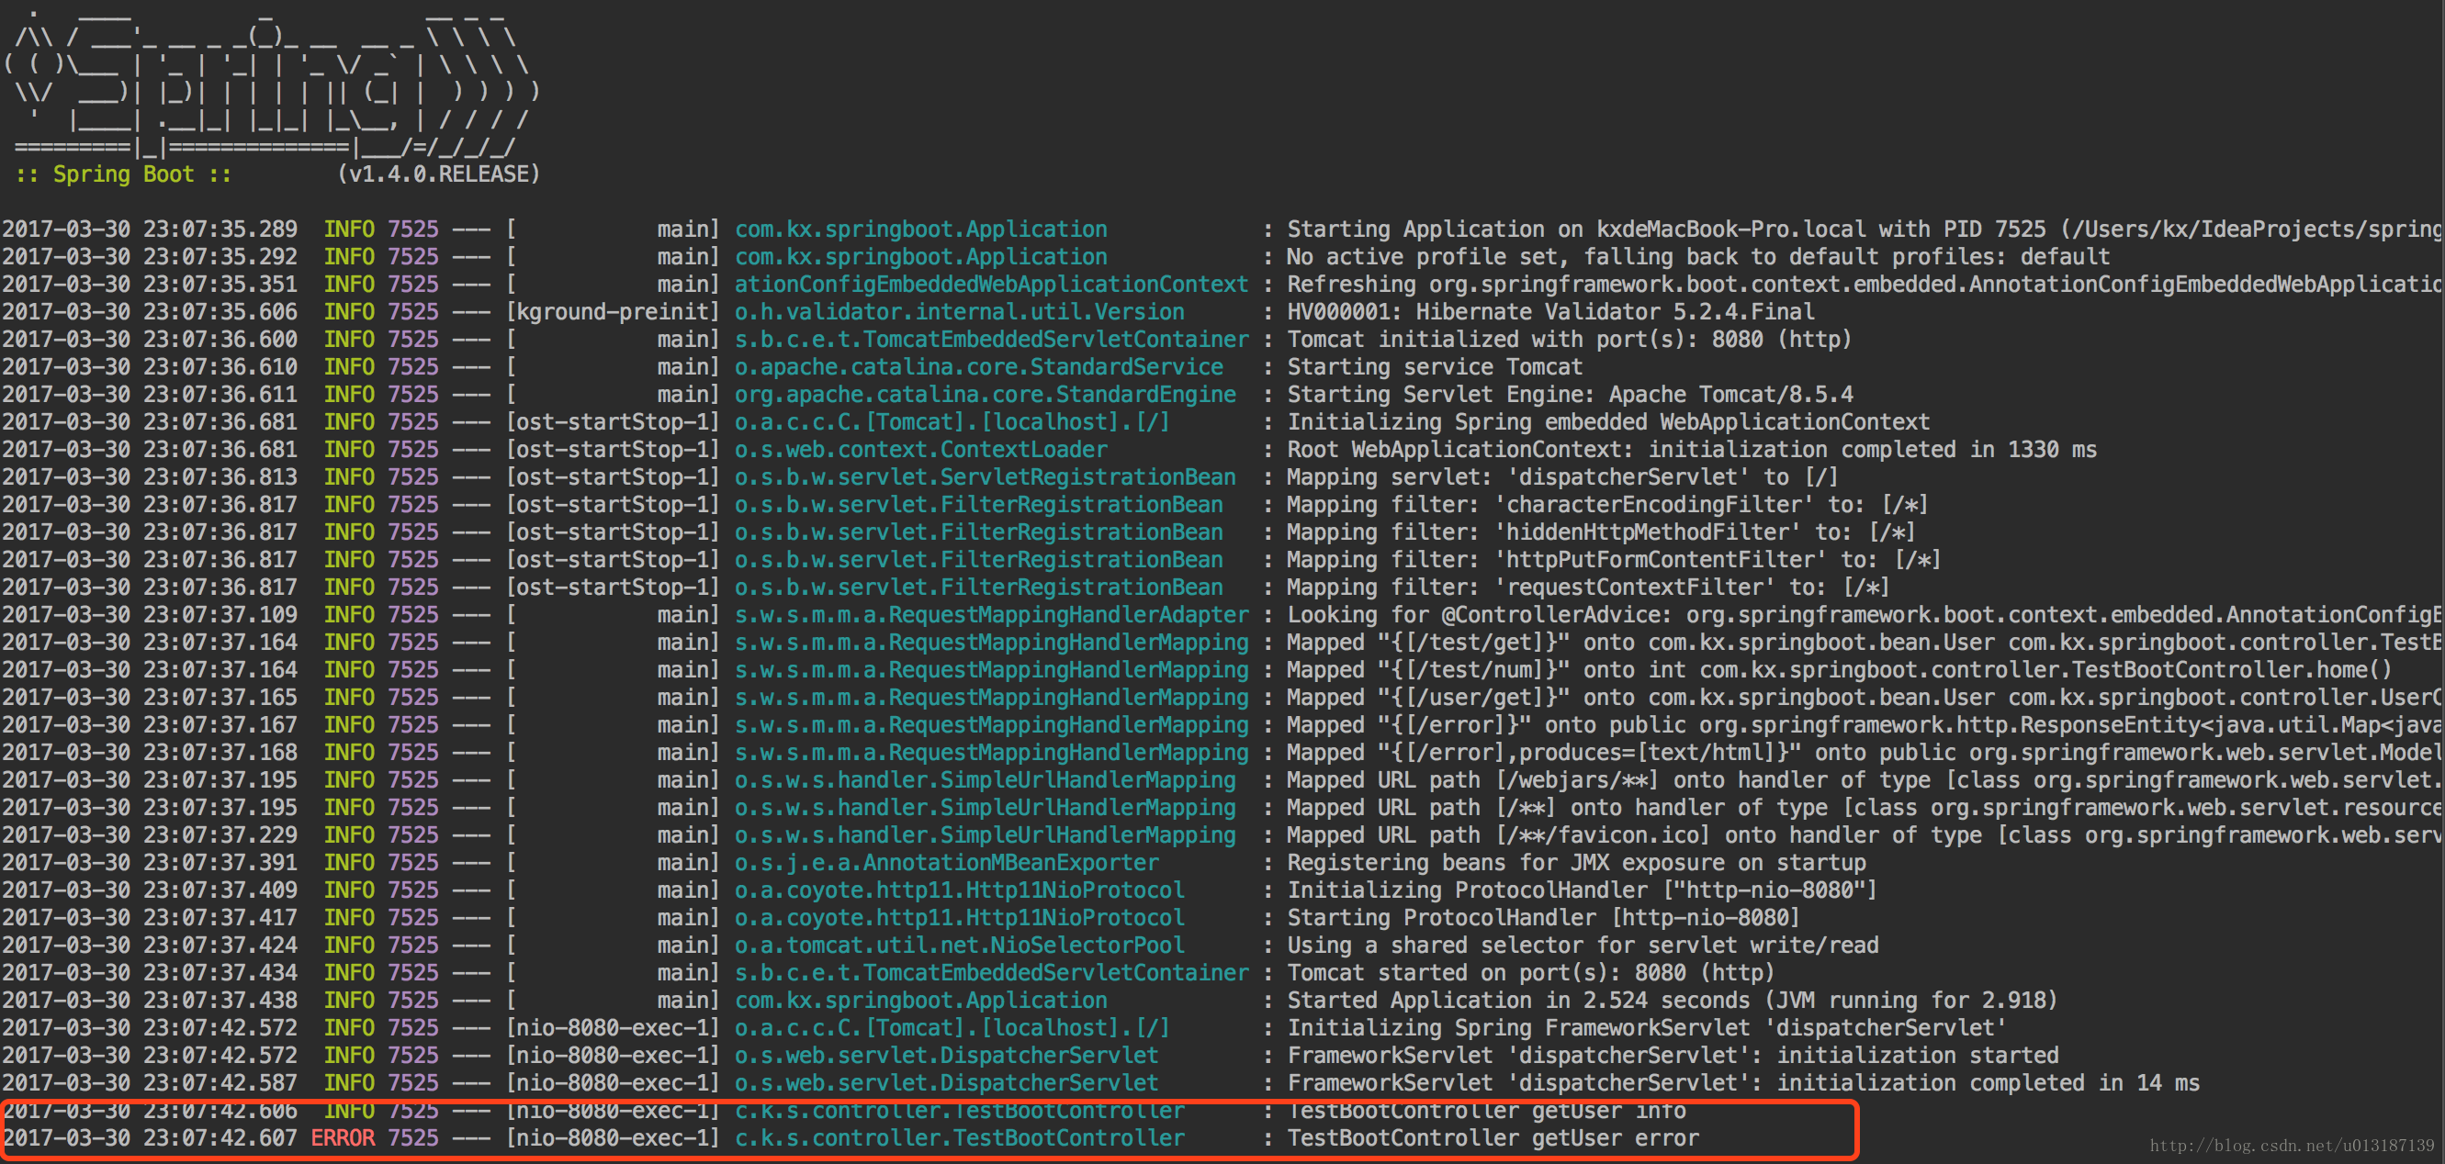The width and height of the screenshot is (2445, 1164).
Task: Click '[kground-preinit]' thread name
Action: click(x=614, y=312)
